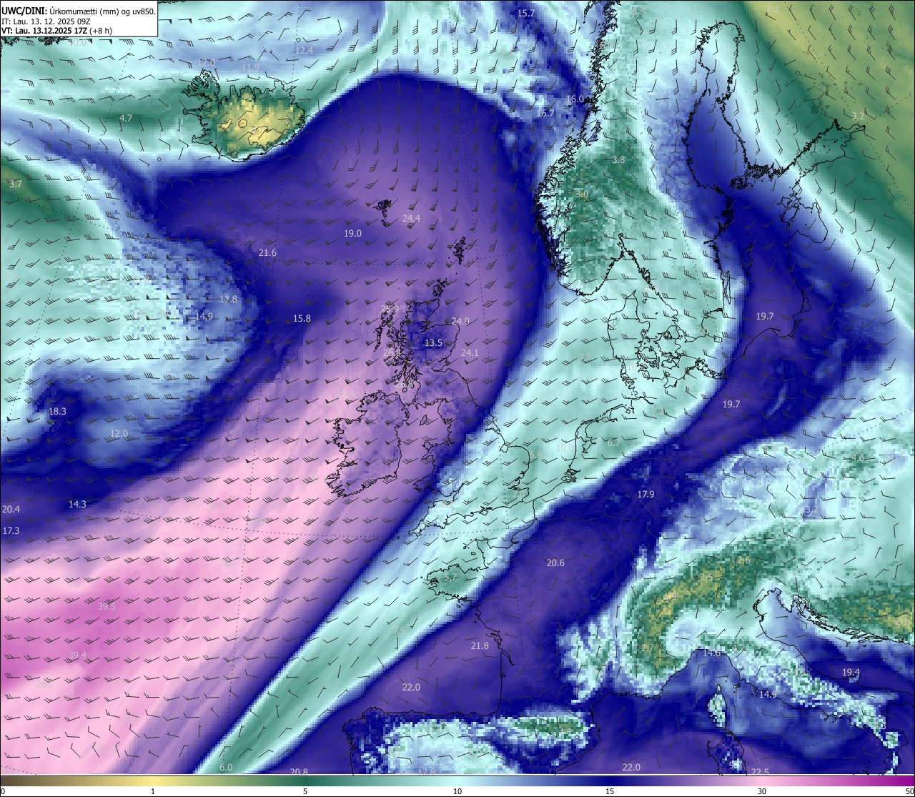Click the 20.6 value over France
This screenshot has height=797, width=915.
(x=555, y=563)
